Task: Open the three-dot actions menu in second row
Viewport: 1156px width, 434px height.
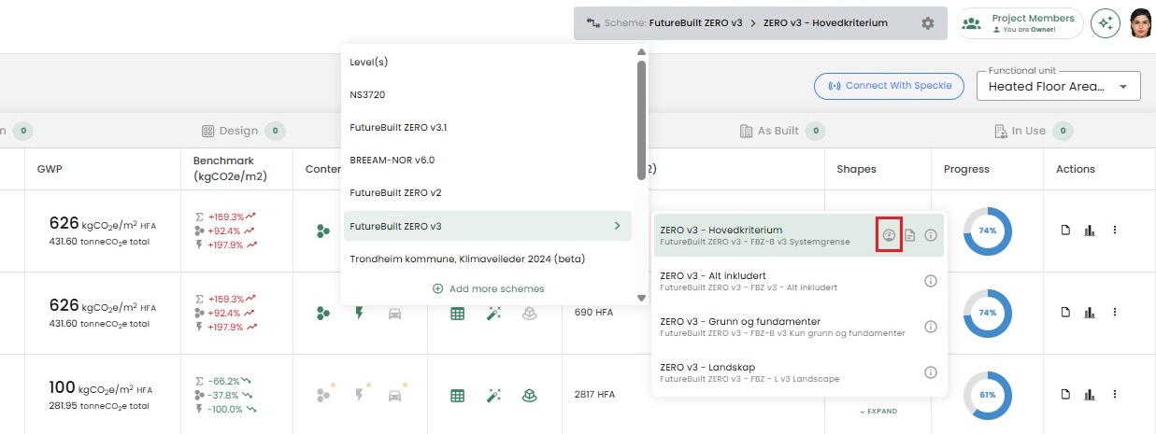Action: [x=1114, y=313]
